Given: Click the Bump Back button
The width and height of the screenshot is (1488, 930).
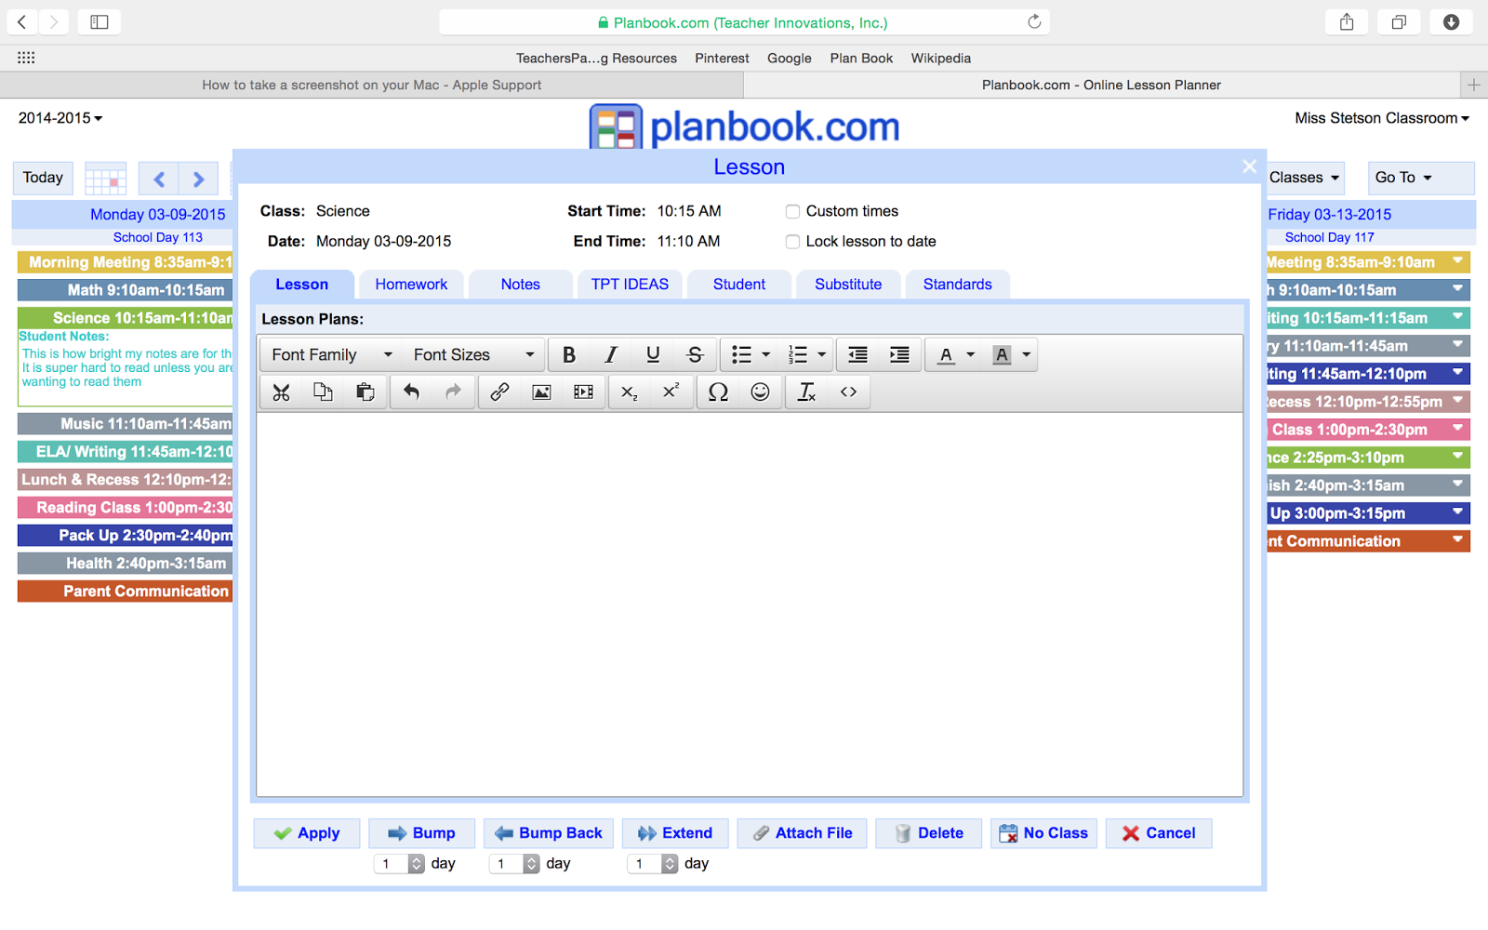Looking at the screenshot, I should [549, 833].
